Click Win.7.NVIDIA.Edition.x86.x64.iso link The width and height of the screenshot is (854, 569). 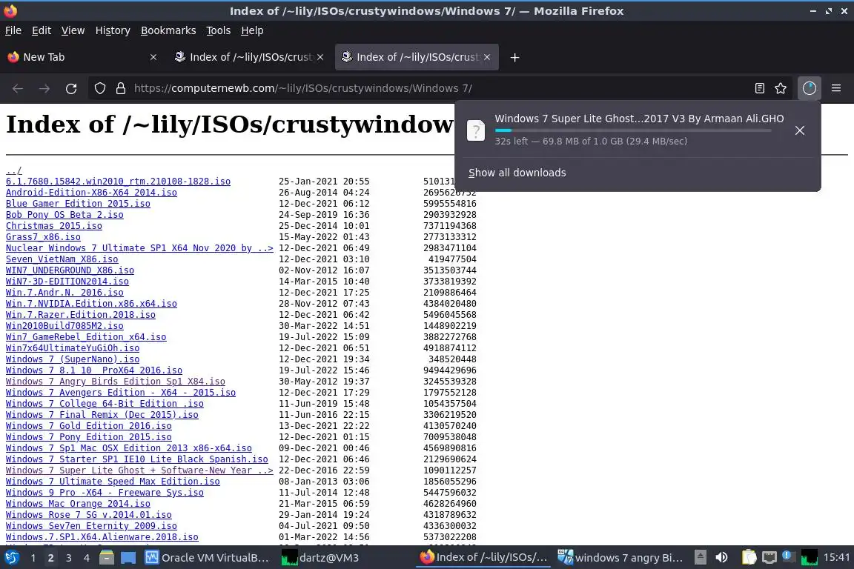point(91,303)
